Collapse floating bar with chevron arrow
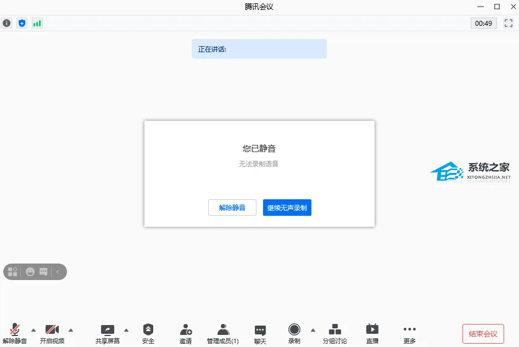 pos(58,272)
